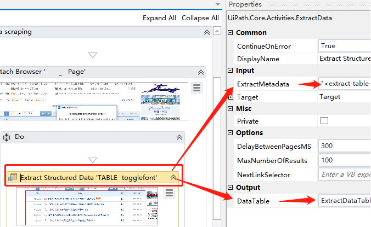Collapse the Options properties section
The height and width of the screenshot is (227, 371).
pyautogui.click(x=230, y=133)
